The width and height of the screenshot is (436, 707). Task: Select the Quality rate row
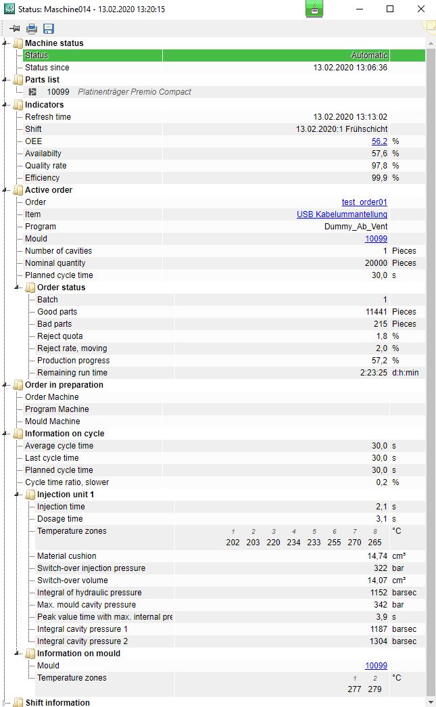pyautogui.click(x=224, y=166)
